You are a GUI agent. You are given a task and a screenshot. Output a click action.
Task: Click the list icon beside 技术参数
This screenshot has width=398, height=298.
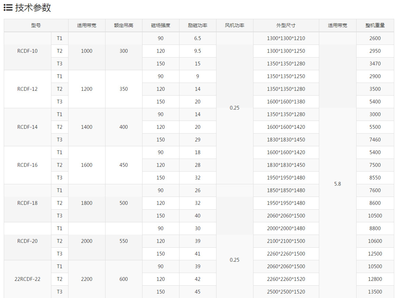point(8,8)
